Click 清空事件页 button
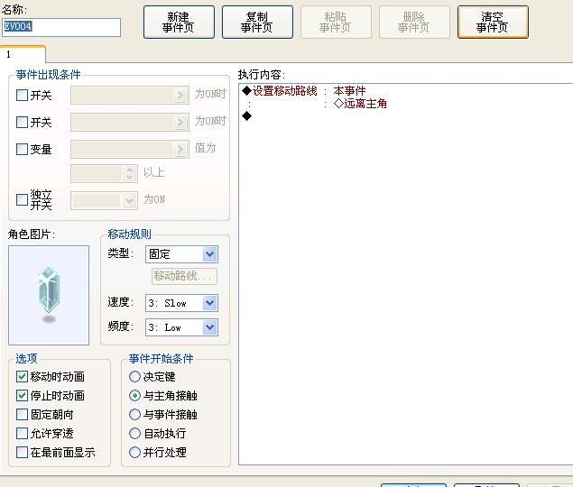The height and width of the screenshot is (487, 573). (493, 22)
